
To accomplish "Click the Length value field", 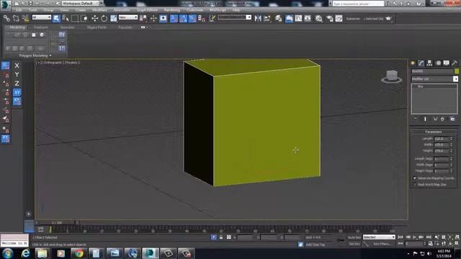I will [442, 139].
